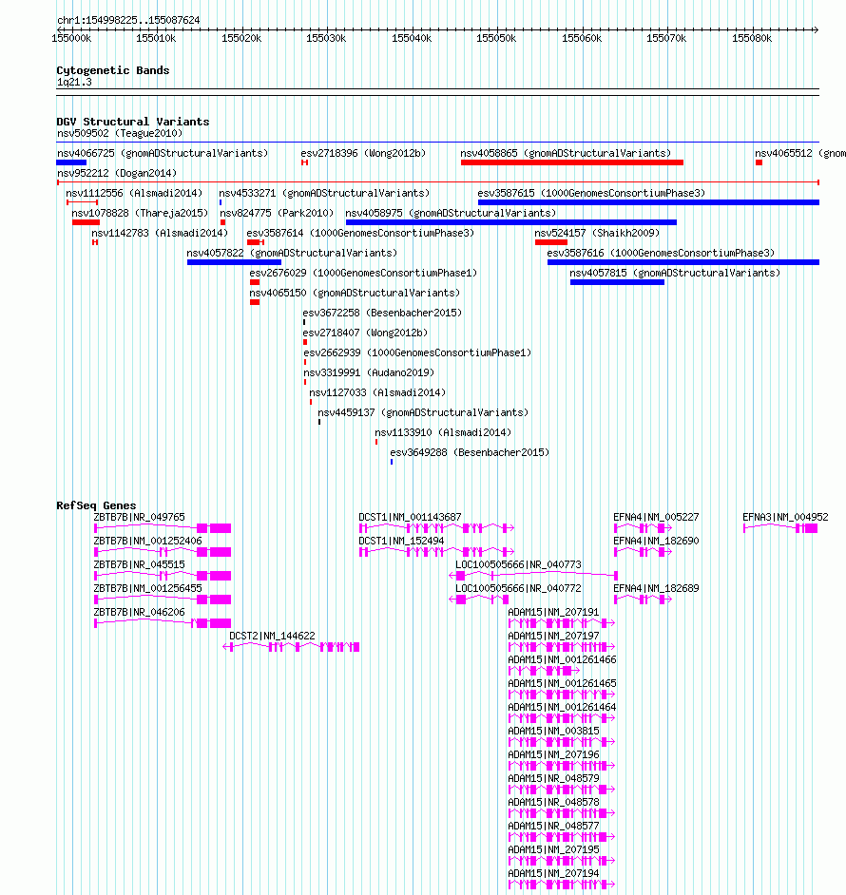Click the 155010k ruler position label
Viewport: 846px width, 895px height.
coord(156,39)
